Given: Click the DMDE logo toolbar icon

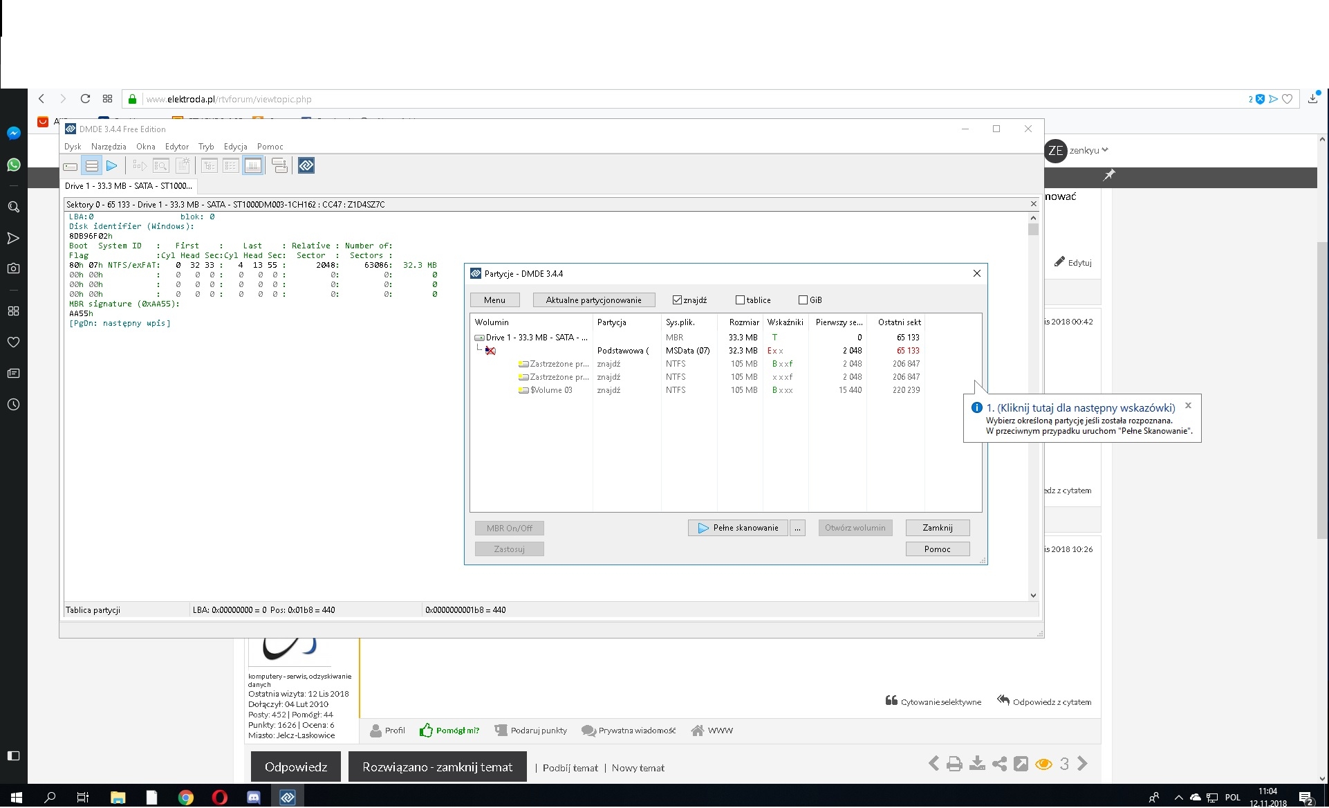Looking at the screenshot, I should point(306,166).
